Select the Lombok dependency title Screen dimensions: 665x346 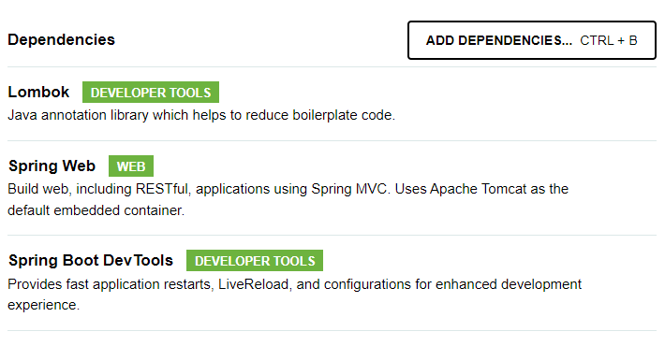click(38, 92)
